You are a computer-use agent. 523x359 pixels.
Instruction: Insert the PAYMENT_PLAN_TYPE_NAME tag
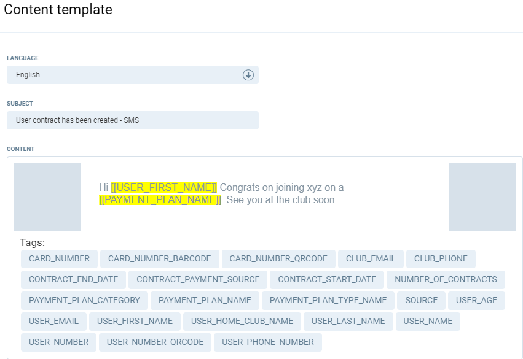pyautogui.click(x=328, y=301)
